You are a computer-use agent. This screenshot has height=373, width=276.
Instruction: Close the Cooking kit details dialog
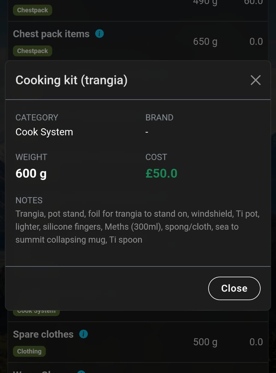tap(234, 288)
